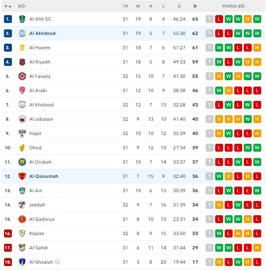The image size is (266, 270).
Task: Sort standings by the G goals column
Action: coord(179,6)
